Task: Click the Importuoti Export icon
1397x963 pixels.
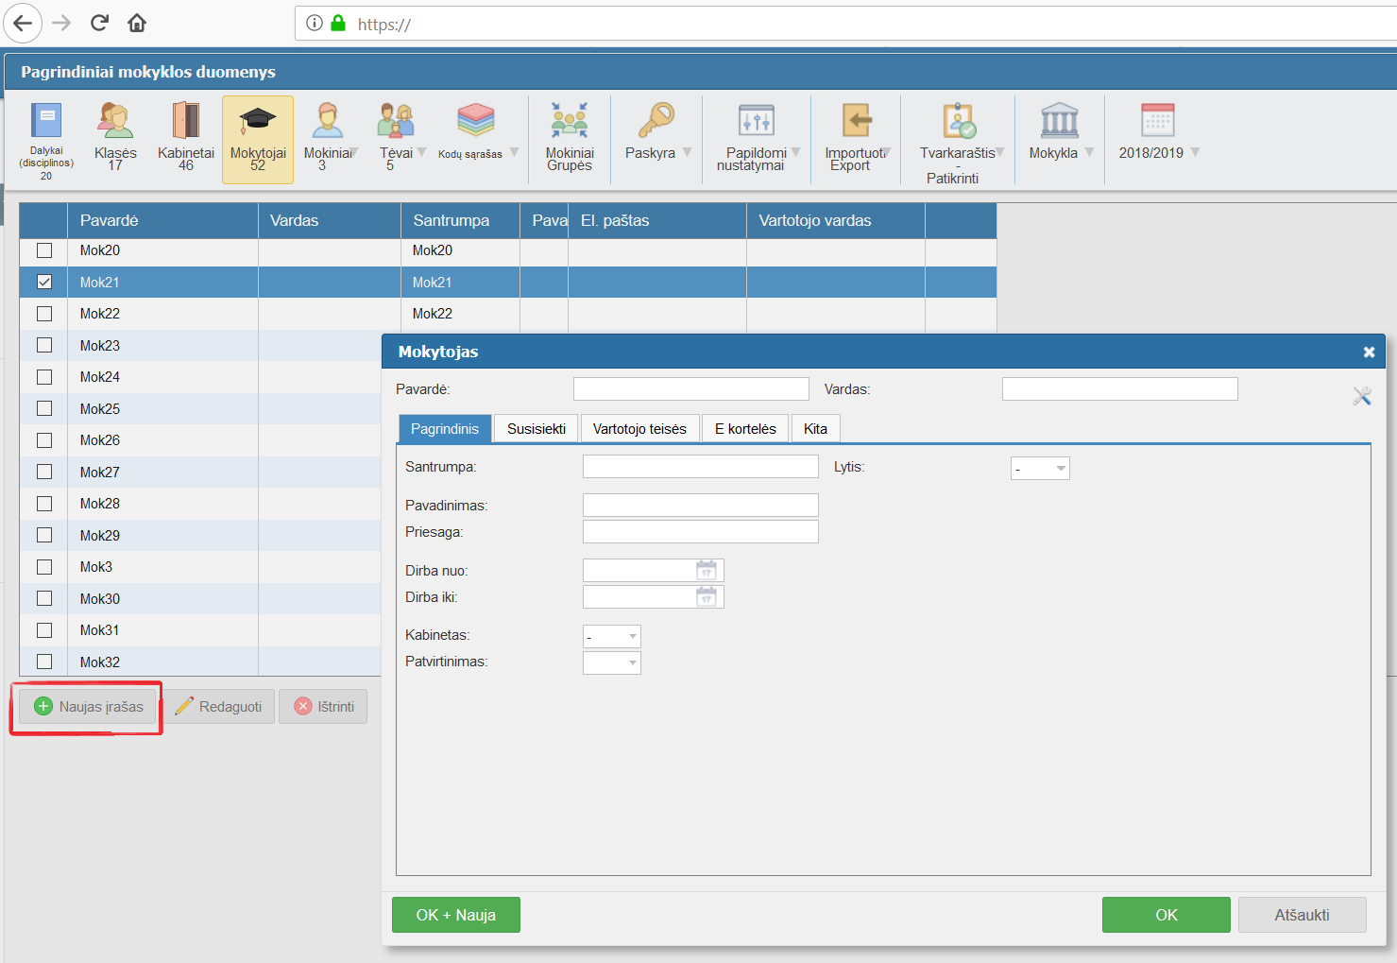Action: (x=856, y=122)
